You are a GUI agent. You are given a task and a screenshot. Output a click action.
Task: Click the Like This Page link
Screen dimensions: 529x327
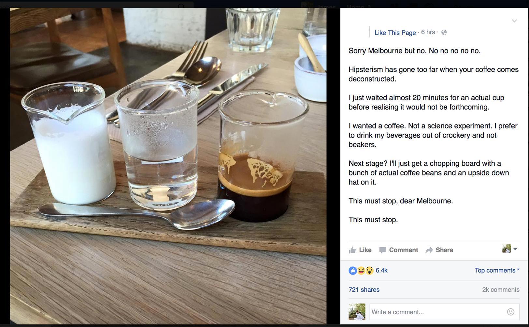click(x=395, y=33)
